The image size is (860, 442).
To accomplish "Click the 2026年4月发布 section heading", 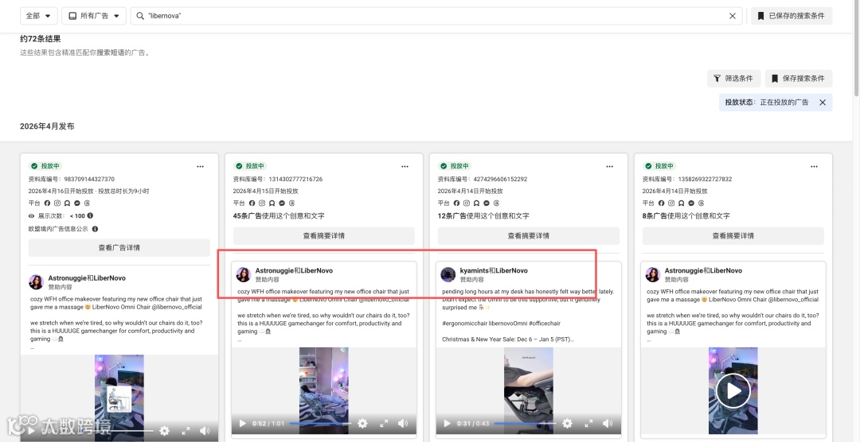I will 47,126.
